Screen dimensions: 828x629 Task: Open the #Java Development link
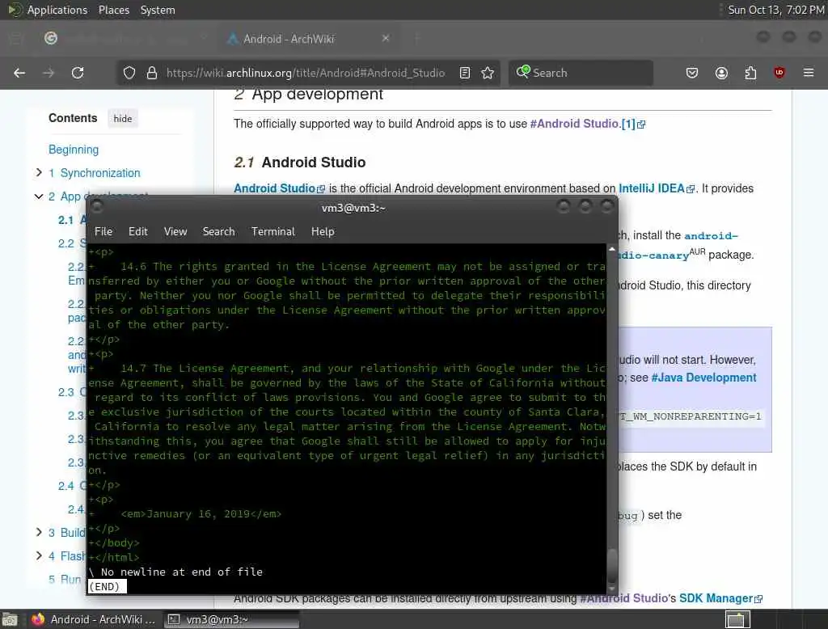tap(703, 378)
